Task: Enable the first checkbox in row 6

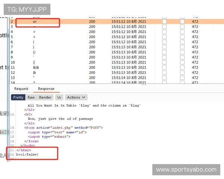Action: point(164,42)
